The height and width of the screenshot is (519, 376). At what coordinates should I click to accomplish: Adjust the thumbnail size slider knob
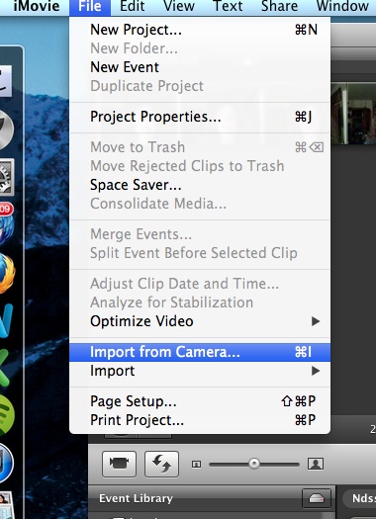(254, 464)
